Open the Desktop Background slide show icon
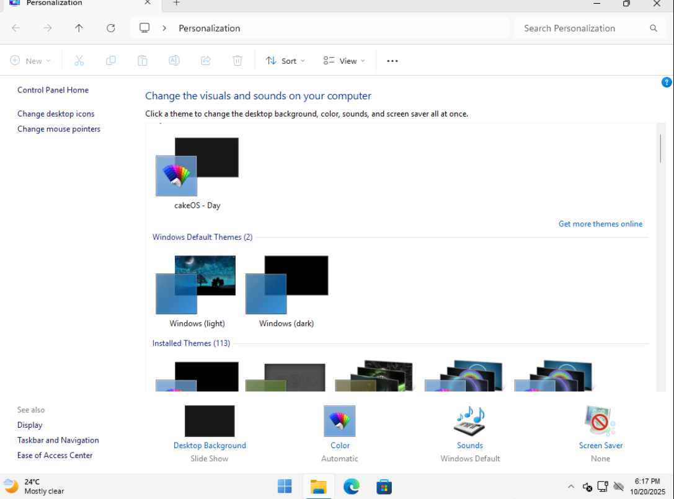 click(210, 422)
